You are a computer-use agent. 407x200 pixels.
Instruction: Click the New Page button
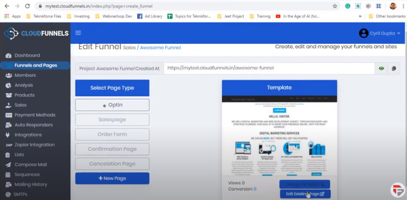coord(112,178)
